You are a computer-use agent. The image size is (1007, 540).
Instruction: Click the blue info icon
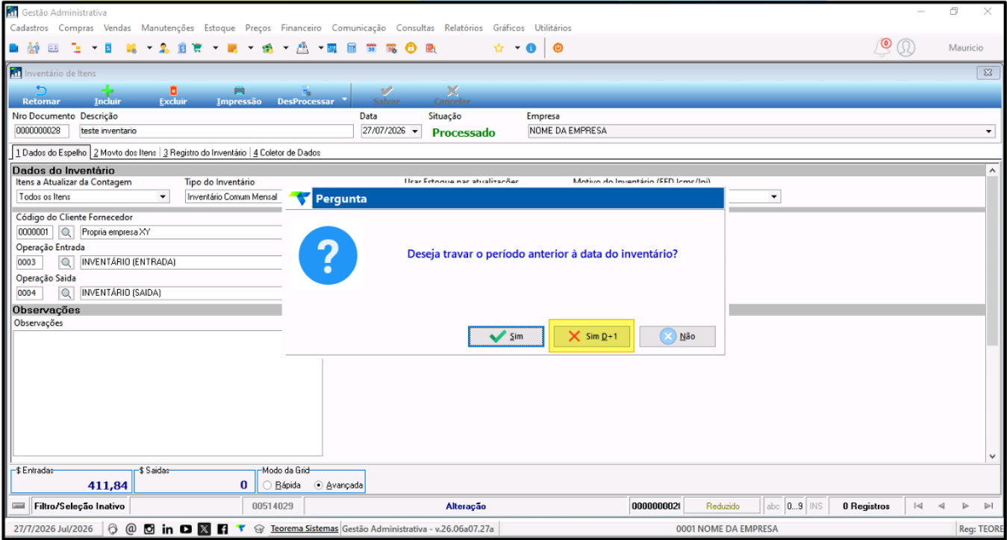[531, 48]
